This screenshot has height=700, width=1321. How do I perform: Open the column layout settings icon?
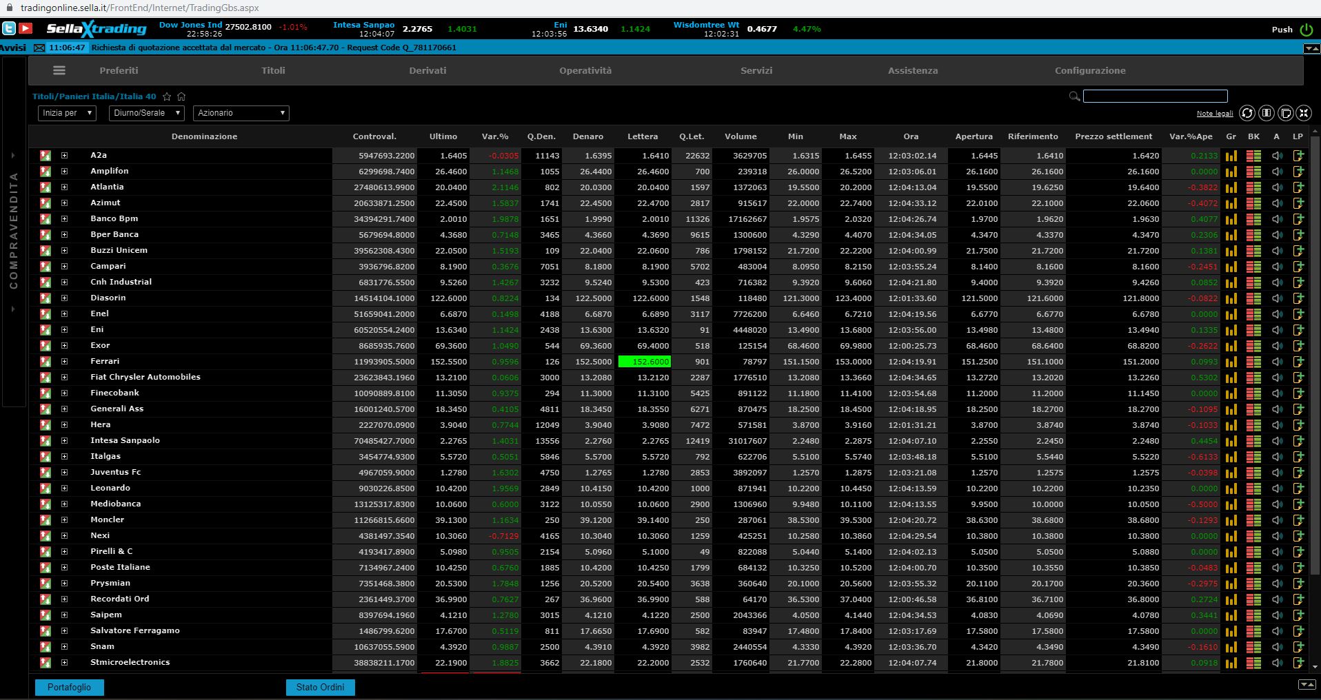(1266, 113)
